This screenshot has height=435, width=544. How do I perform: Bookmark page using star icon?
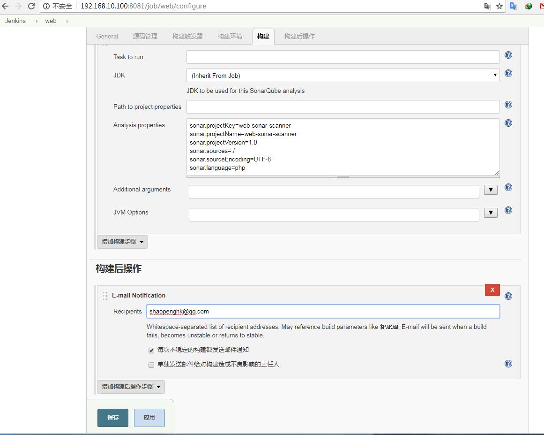(499, 6)
